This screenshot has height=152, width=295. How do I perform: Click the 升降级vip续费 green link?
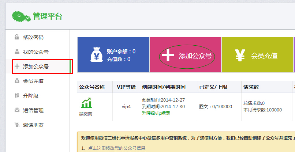click(156, 114)
